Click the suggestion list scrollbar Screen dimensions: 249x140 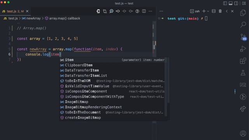166,87
